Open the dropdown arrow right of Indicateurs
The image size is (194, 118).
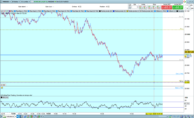pos(15,117)
